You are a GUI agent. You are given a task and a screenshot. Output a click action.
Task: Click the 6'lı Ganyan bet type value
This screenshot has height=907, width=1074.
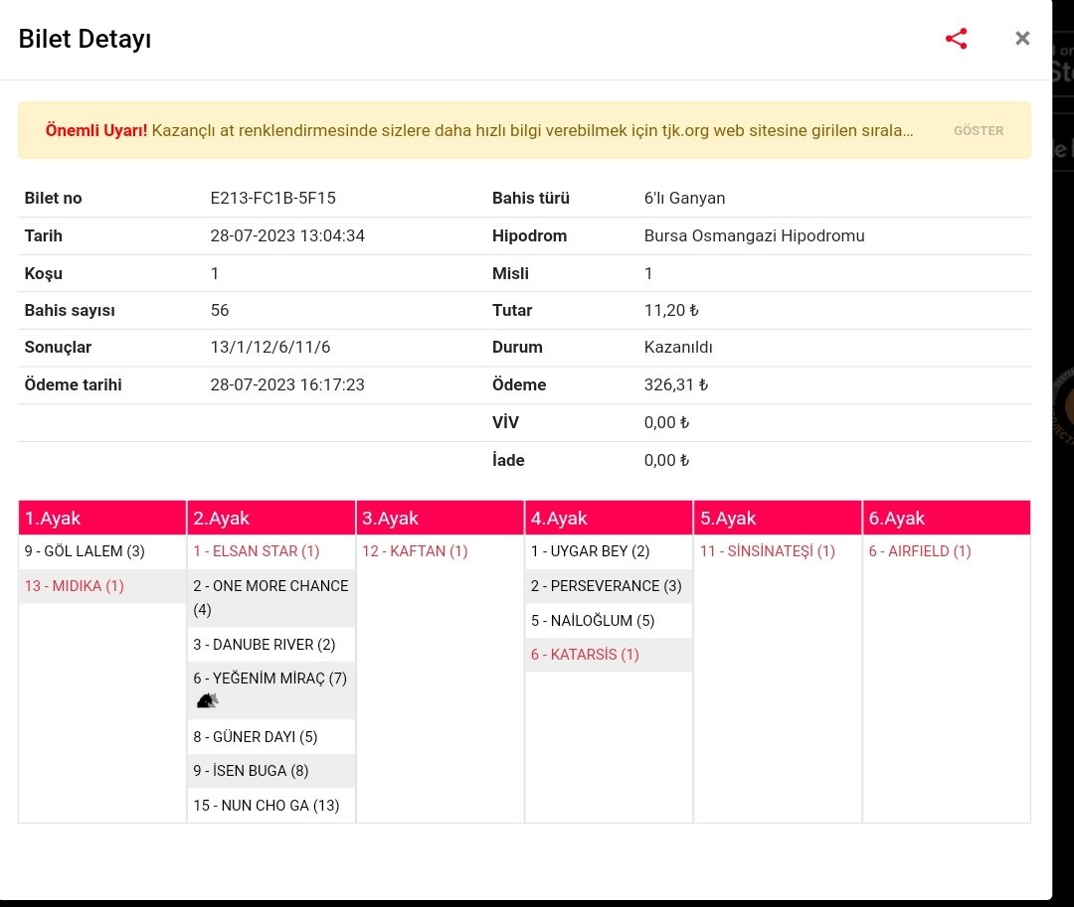point(684,199)
